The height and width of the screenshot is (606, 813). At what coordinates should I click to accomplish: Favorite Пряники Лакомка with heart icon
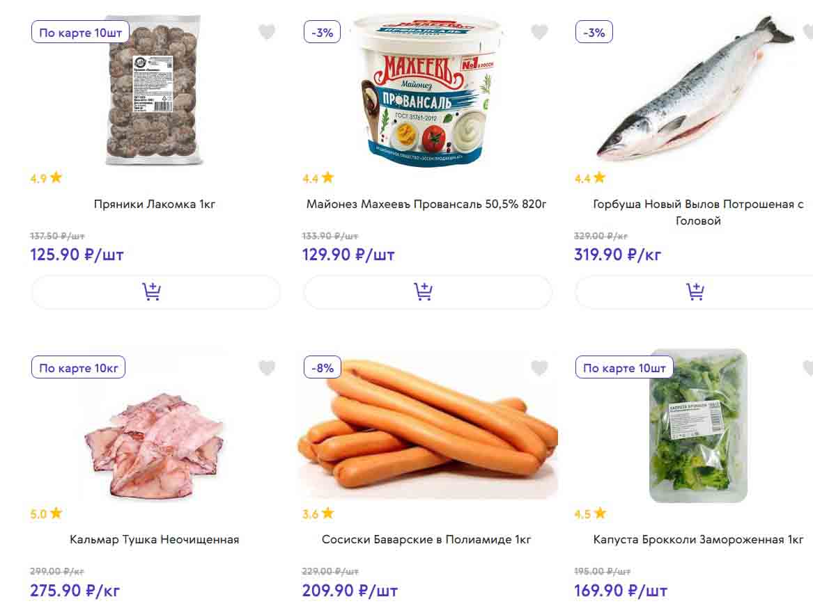(267, 32)
